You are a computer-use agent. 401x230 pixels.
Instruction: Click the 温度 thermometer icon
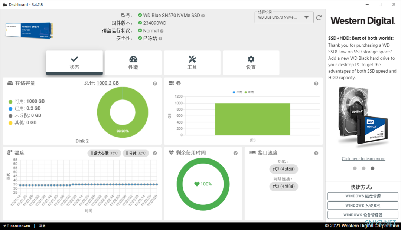coord(9,152)
